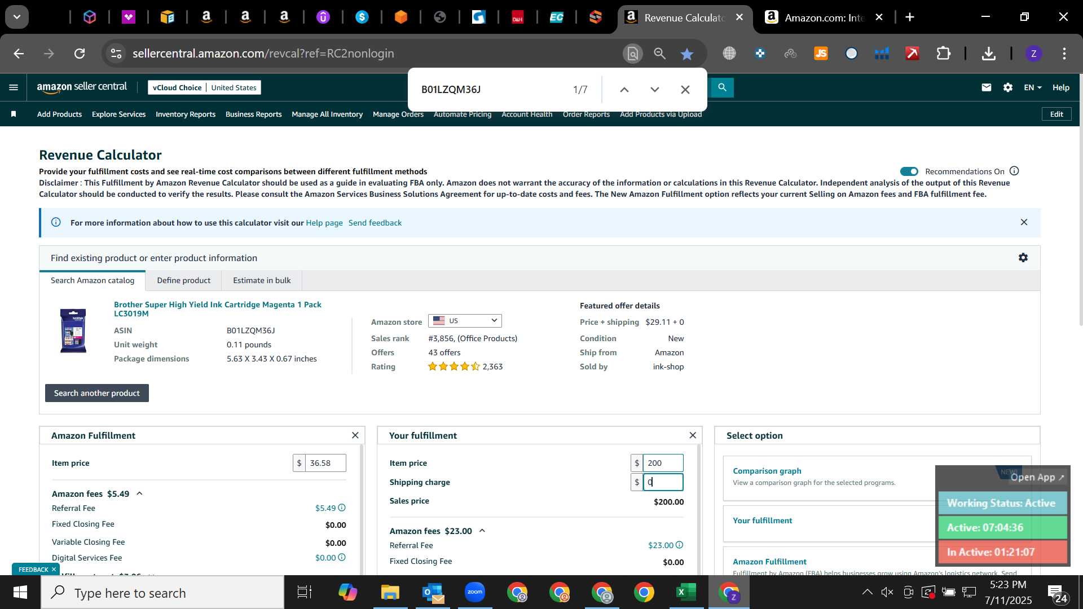Viewport: 1083px width, 609px height.
Task: Close the Your fulfillment panel
Action: [x=693, y=435]
